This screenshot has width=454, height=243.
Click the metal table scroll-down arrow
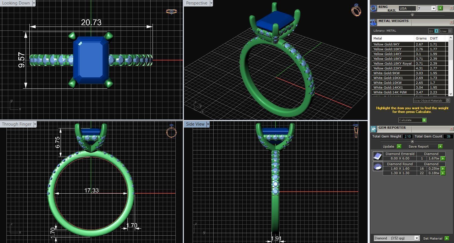point(451,94)
